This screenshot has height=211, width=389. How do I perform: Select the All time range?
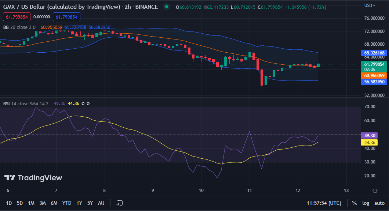point(101,203)
